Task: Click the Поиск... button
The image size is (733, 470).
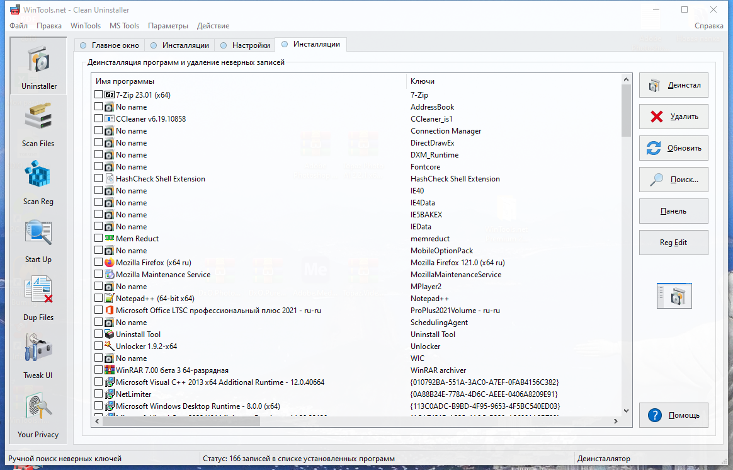Action: click(x=674, y=180)
